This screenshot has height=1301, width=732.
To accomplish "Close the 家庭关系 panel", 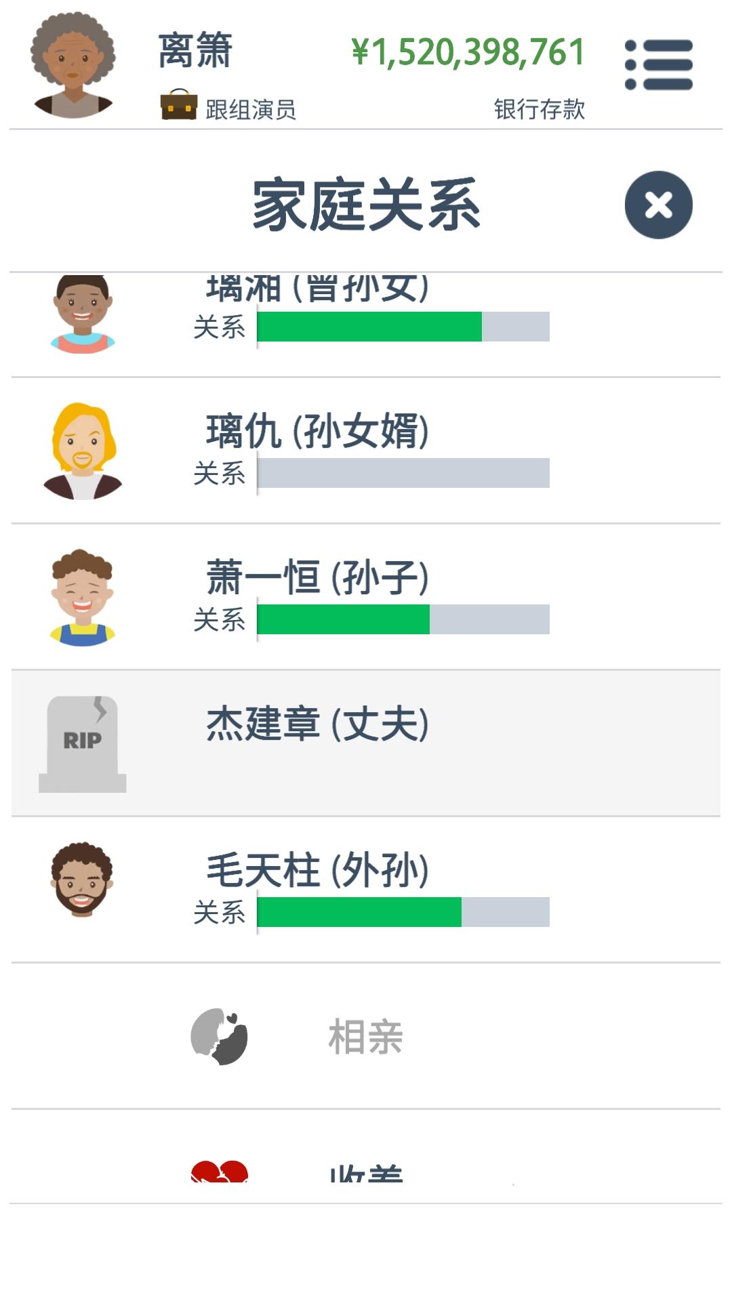I will click(659, 205).
